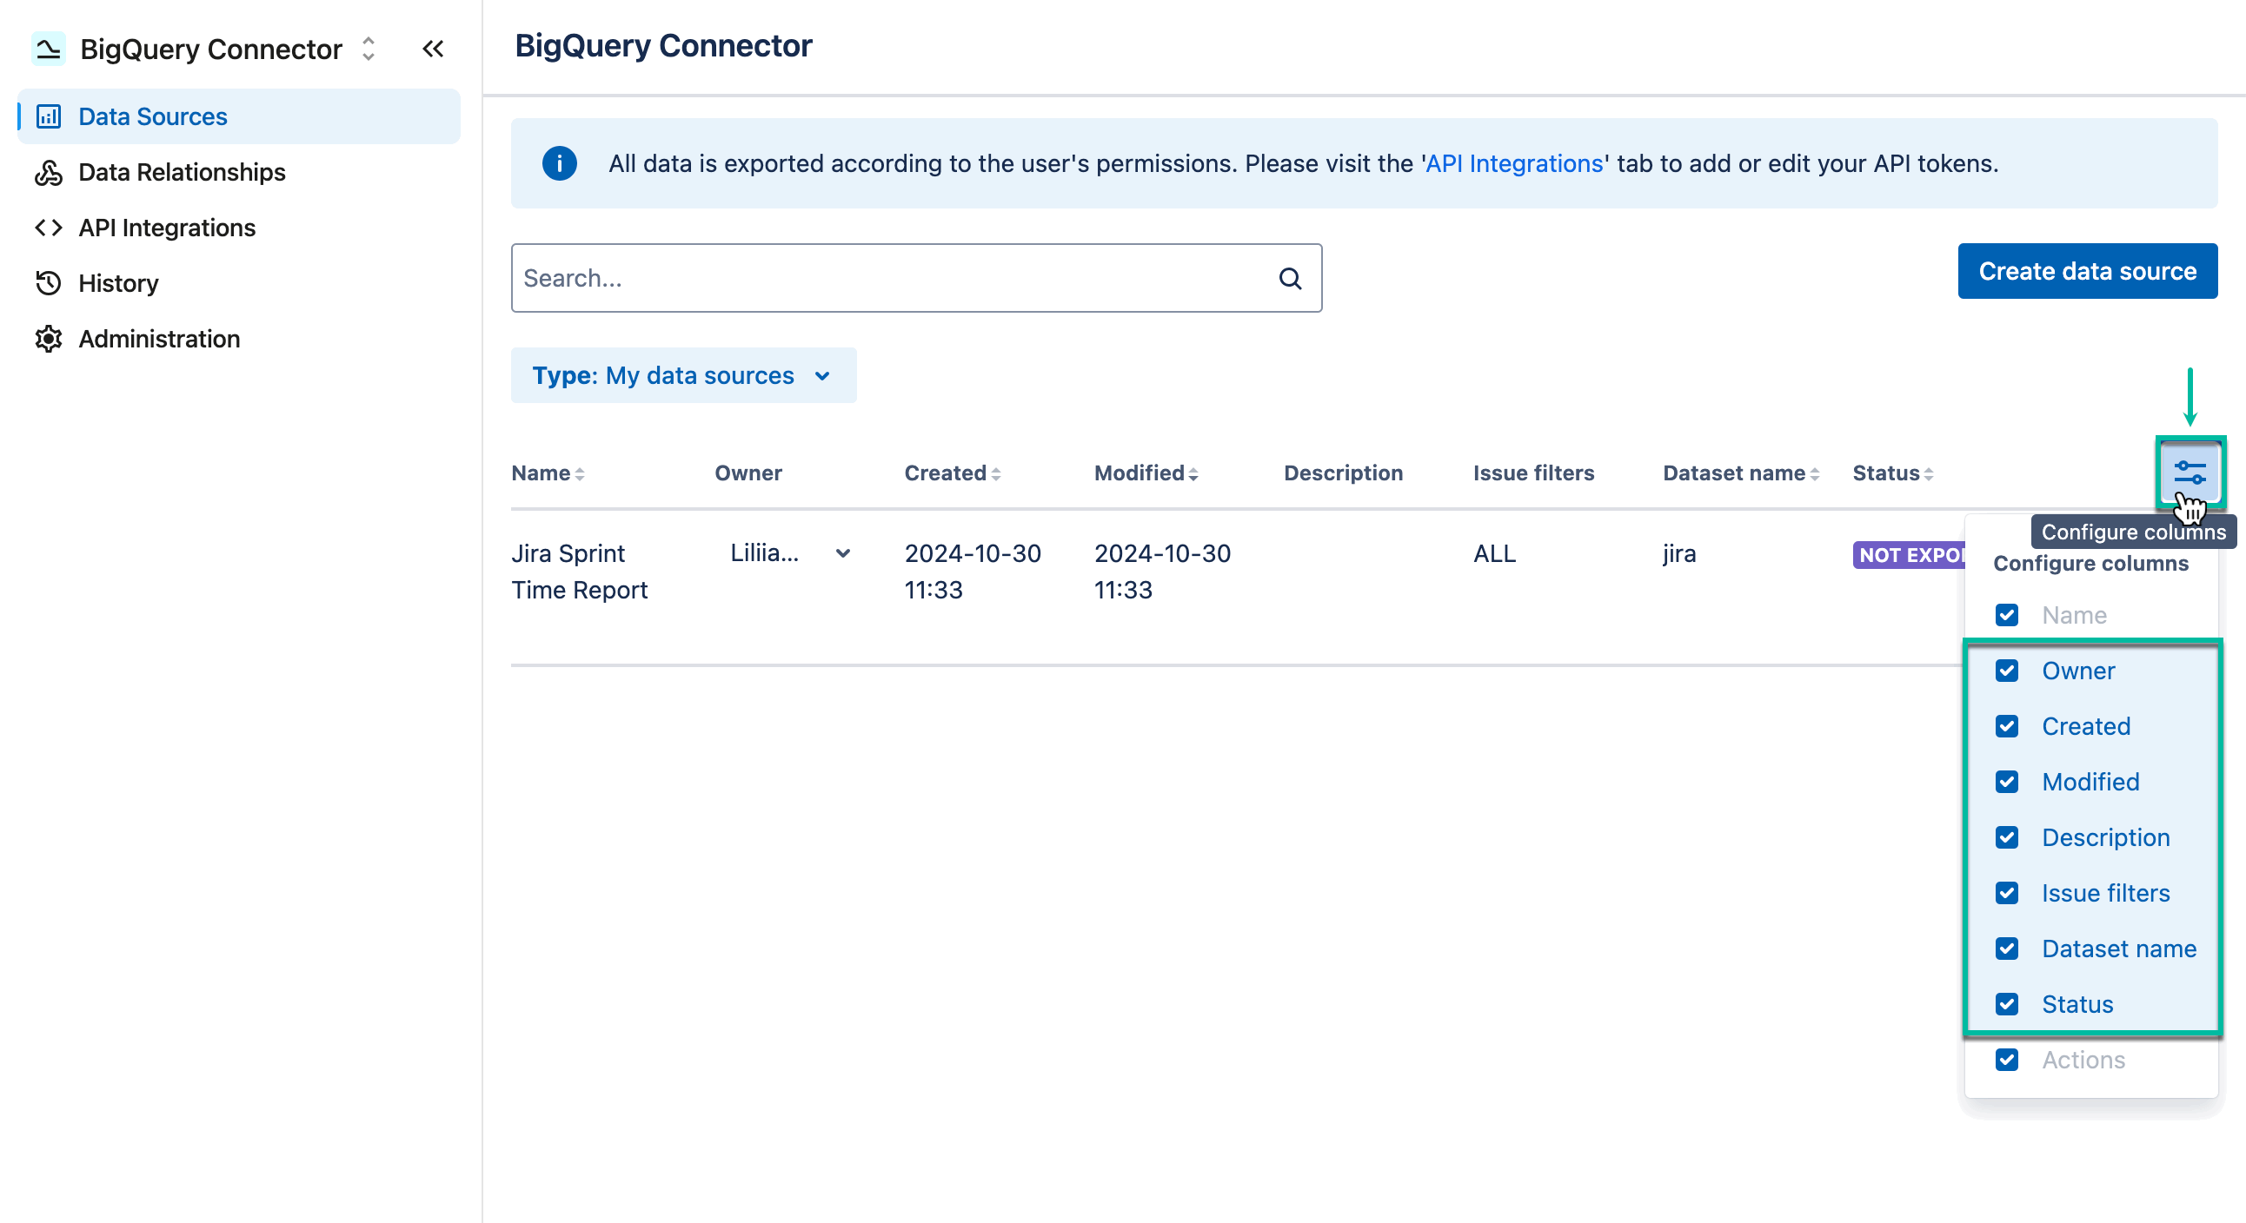The width and height of the screenshot is (2246, 1223).
Task: Click the History clock icon
Action: coord(49,282)
